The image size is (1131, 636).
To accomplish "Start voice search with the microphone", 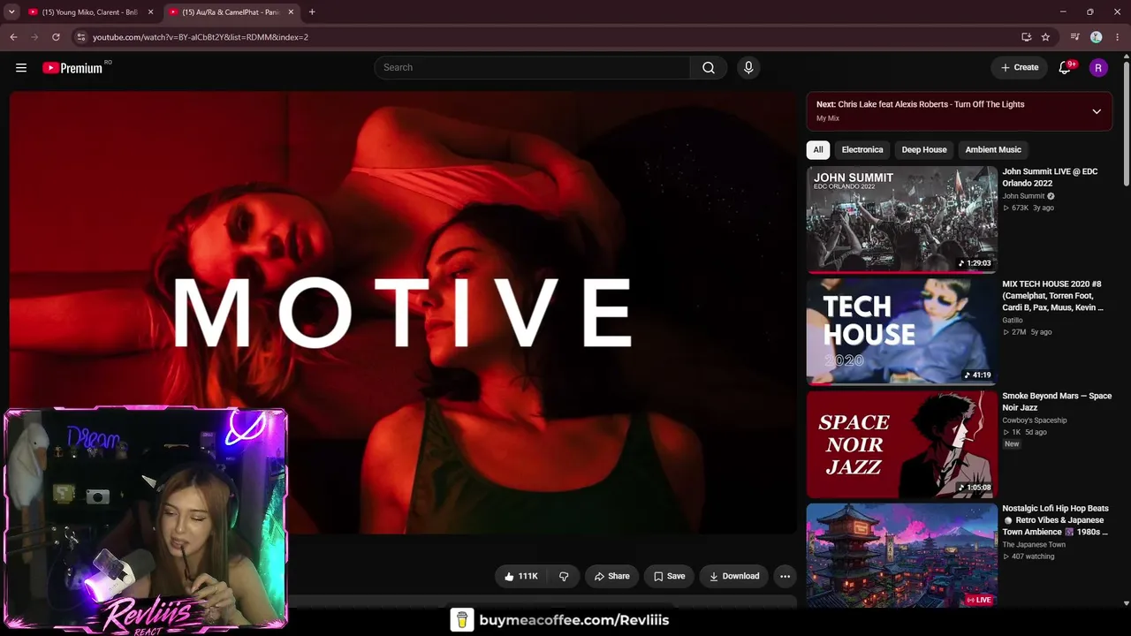I will [748, 68].
